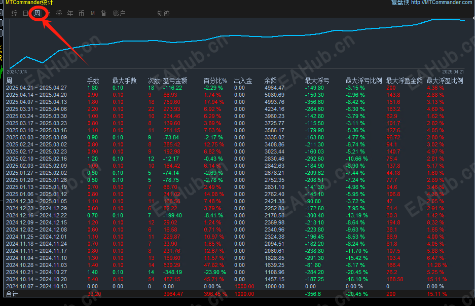Click the profit value 759.60

[172, 102]
